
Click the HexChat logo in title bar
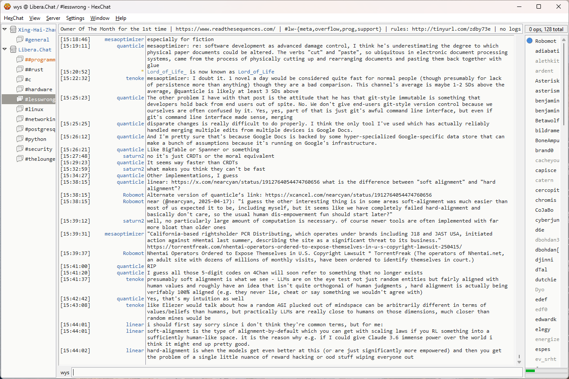tap(7, 6)
